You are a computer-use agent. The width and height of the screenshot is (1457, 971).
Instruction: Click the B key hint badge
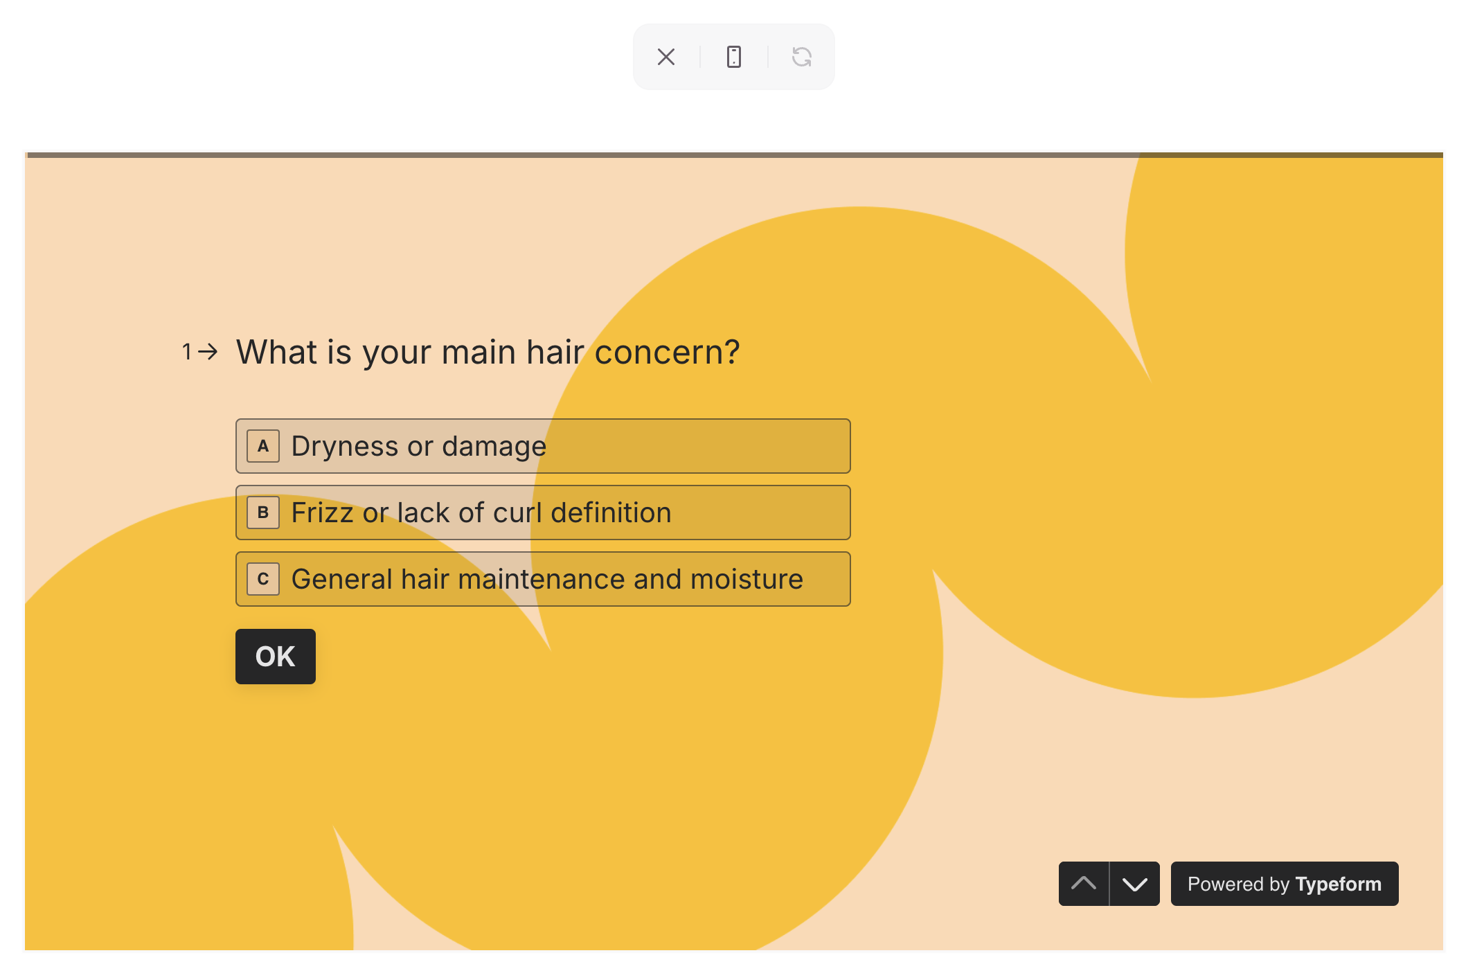263,513
